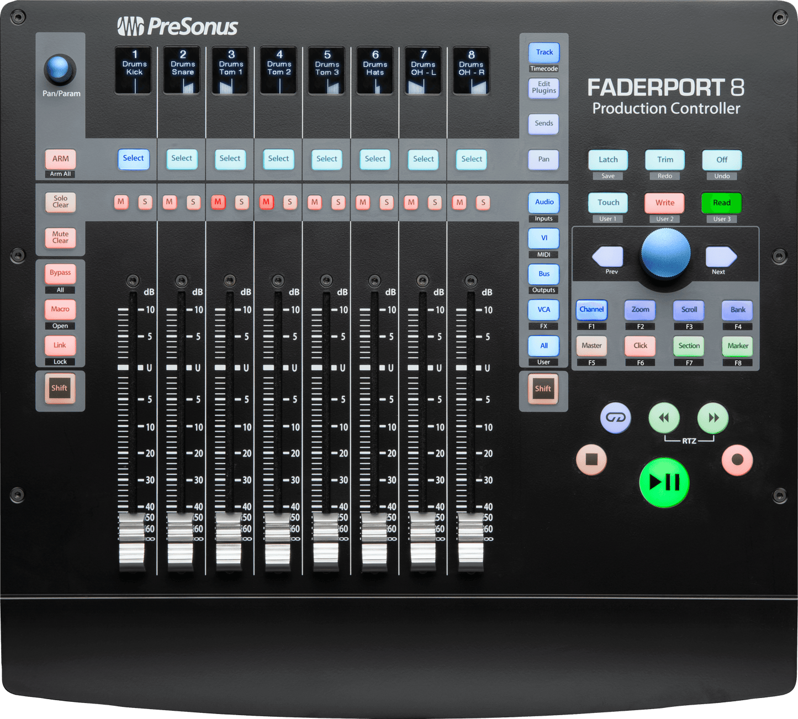Viewport: 798px width, 719px height.
Task: Tap the Fast Forward transport button
Action: pyautogui.click(x=713, y=417)
